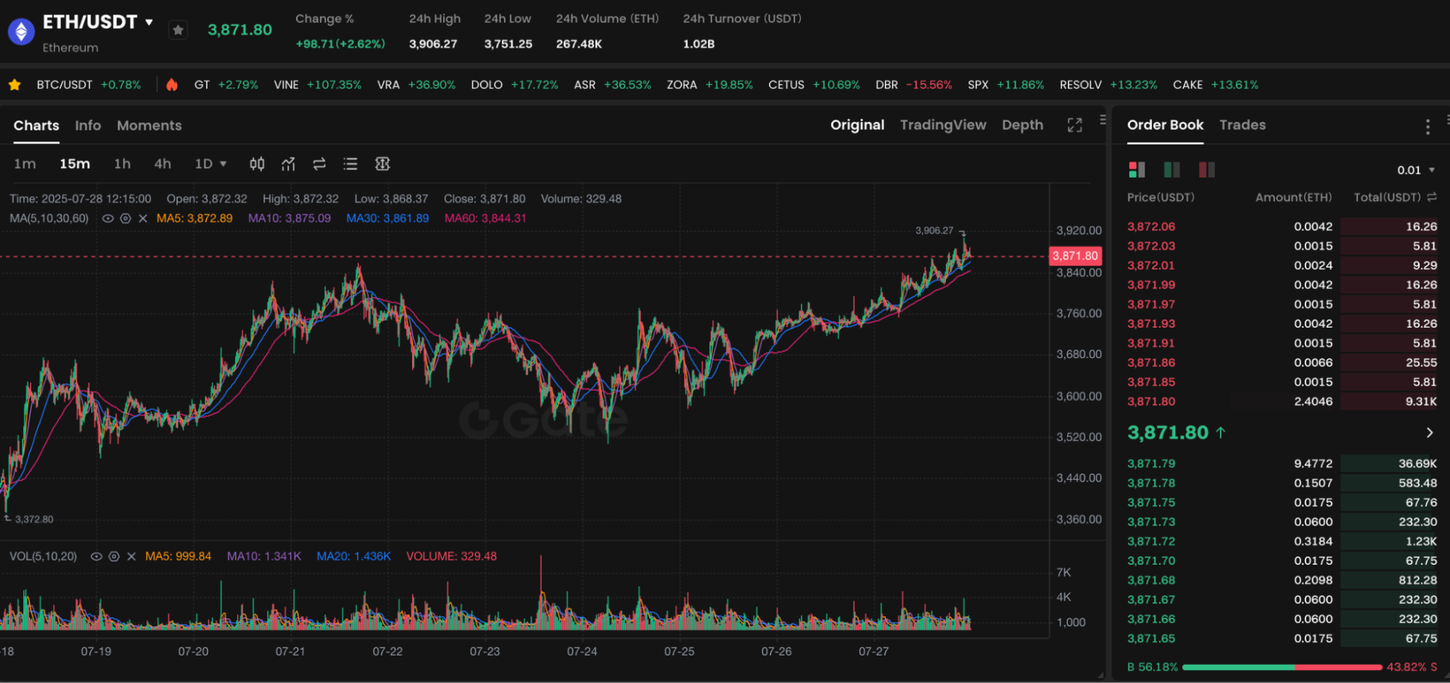
Task: Open RESOLV pair from ticker
Action: [x=1108, y=85]
